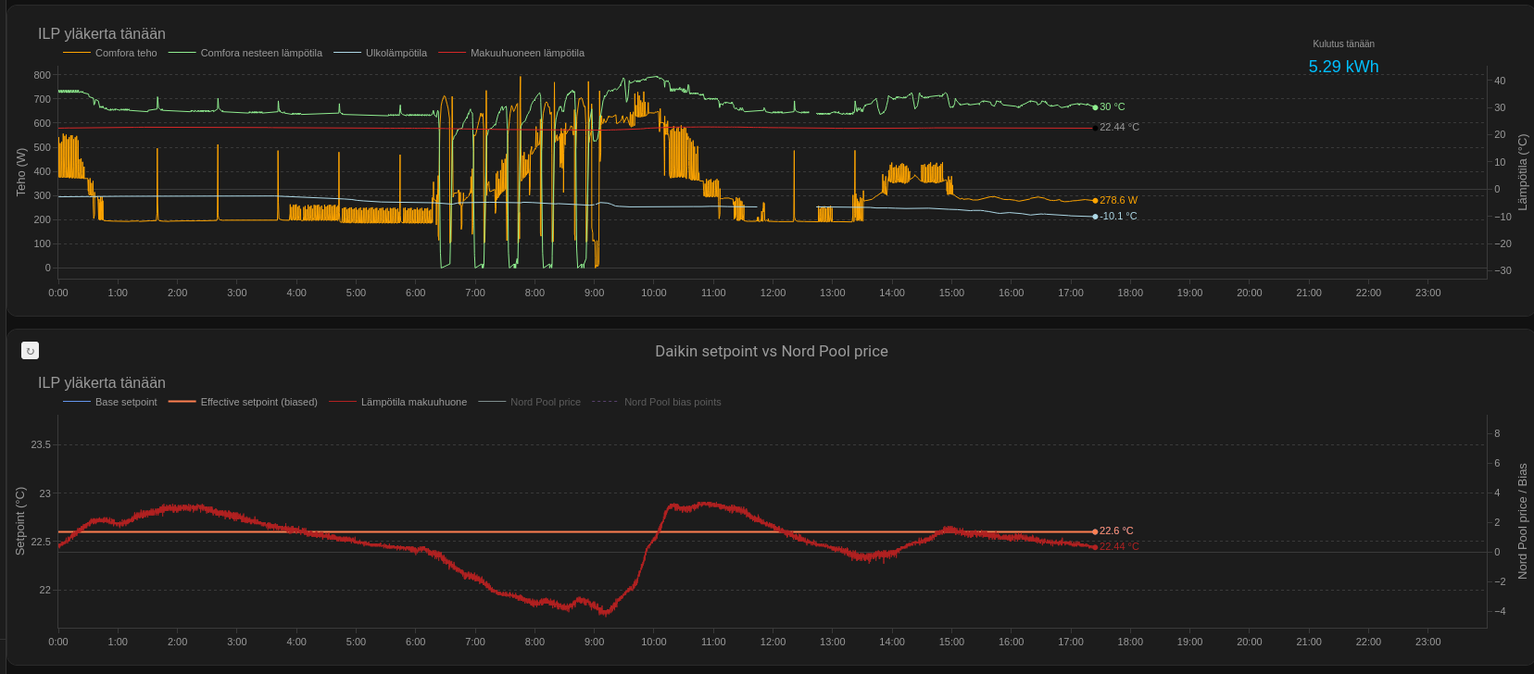Toggle the Ulkolämpötila legend entry
This screenshot has height=674, width=1534.
tap(396, 53)
